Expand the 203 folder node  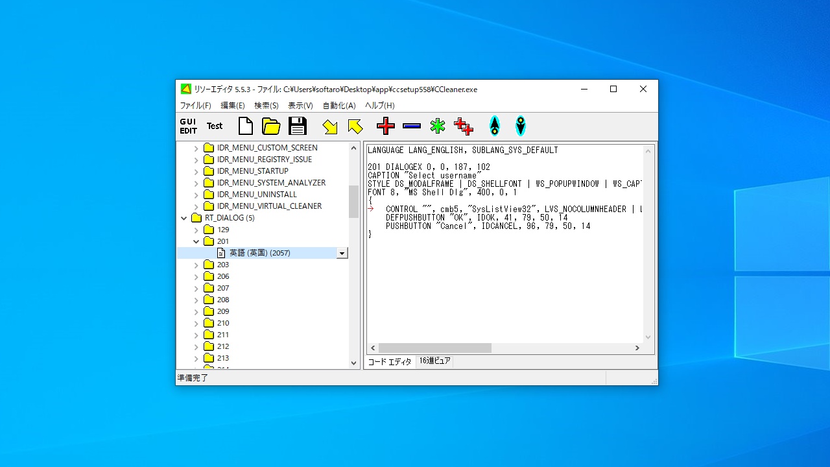[x=196, y=265]
